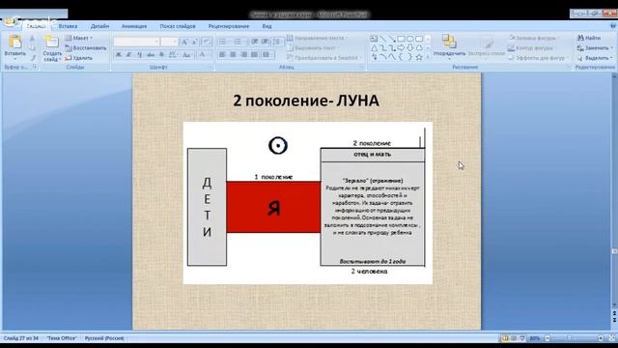The width and height of the screenshot is (618, 348).
Task: Decrease the list indent level
Action: pyautogui.click(x=255, y=42)
